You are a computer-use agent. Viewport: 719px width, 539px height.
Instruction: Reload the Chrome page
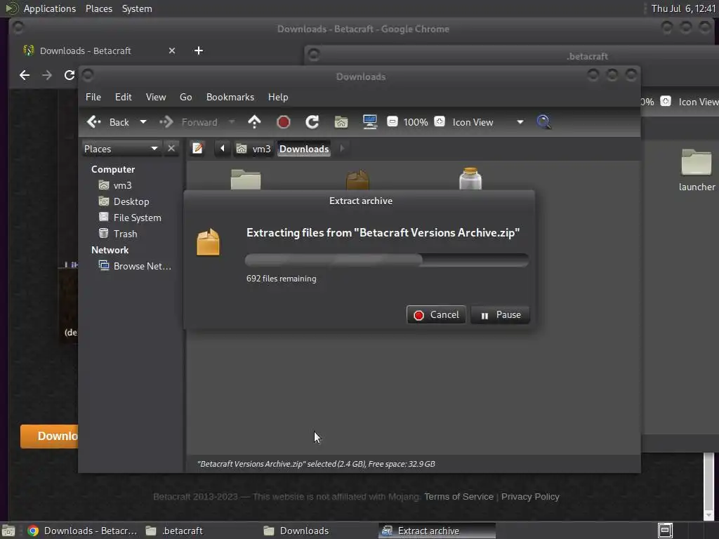(70, 75)
